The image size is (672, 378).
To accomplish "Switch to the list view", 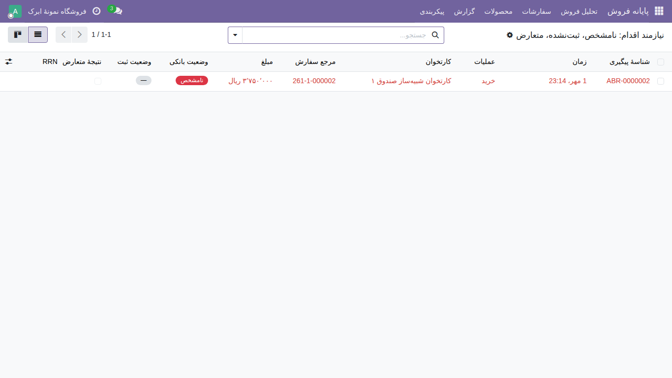I will [38, 35].
